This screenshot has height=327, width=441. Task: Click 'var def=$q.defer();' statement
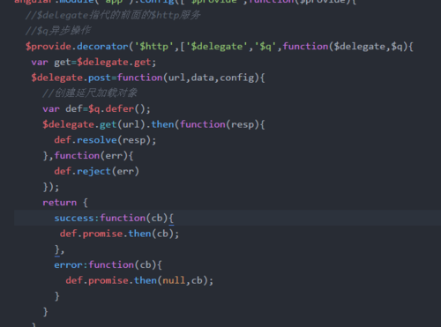96,109
